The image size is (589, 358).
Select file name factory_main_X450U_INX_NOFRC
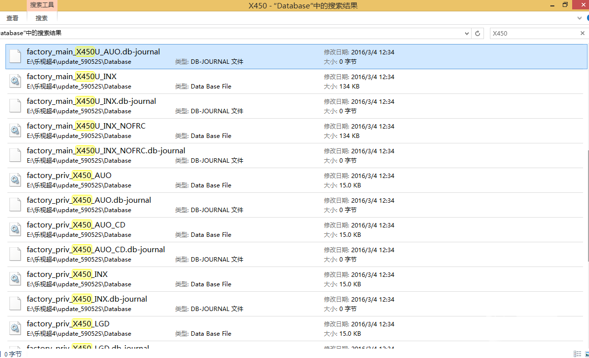click(86, 126)
